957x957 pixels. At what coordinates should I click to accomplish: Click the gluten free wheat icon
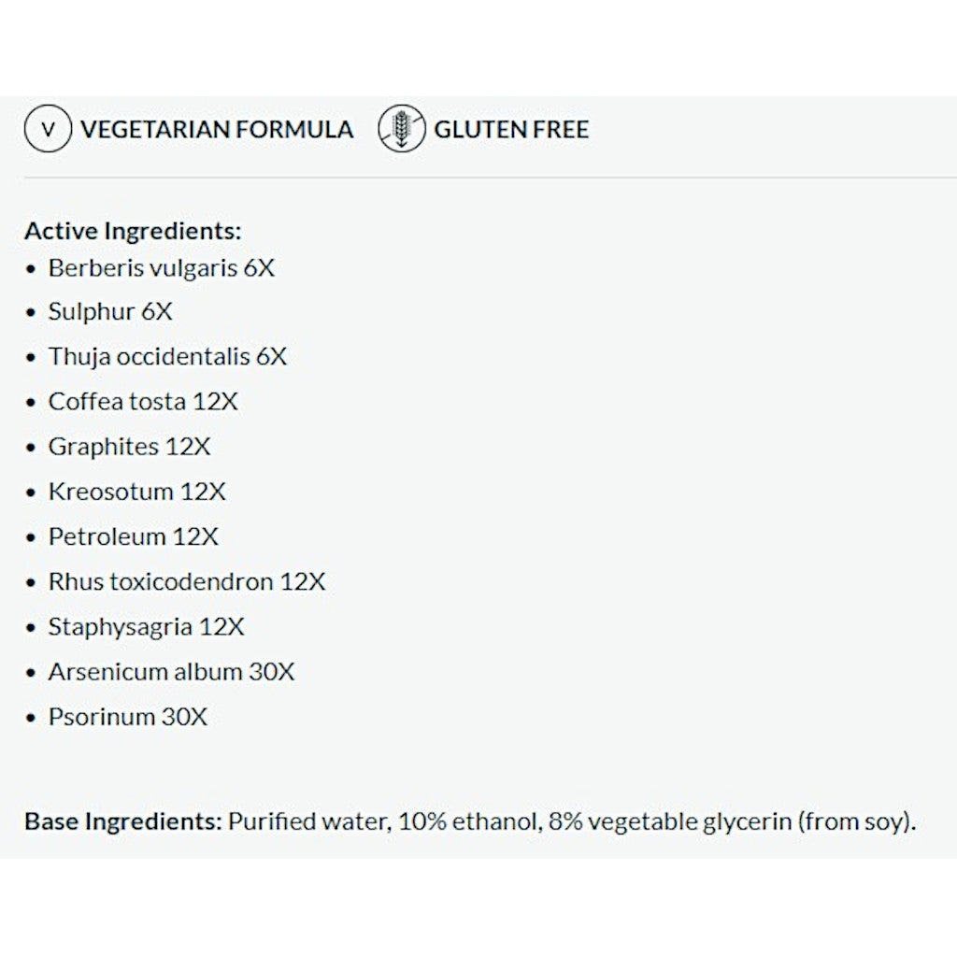401,129
